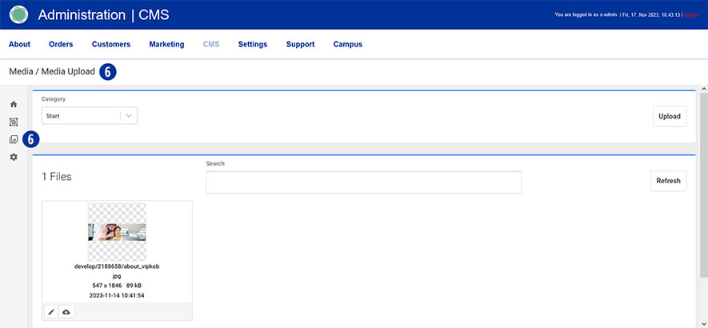Switch to the Settings menu
This screenshot has width=708, height=328.
click(x=253, y=45)
